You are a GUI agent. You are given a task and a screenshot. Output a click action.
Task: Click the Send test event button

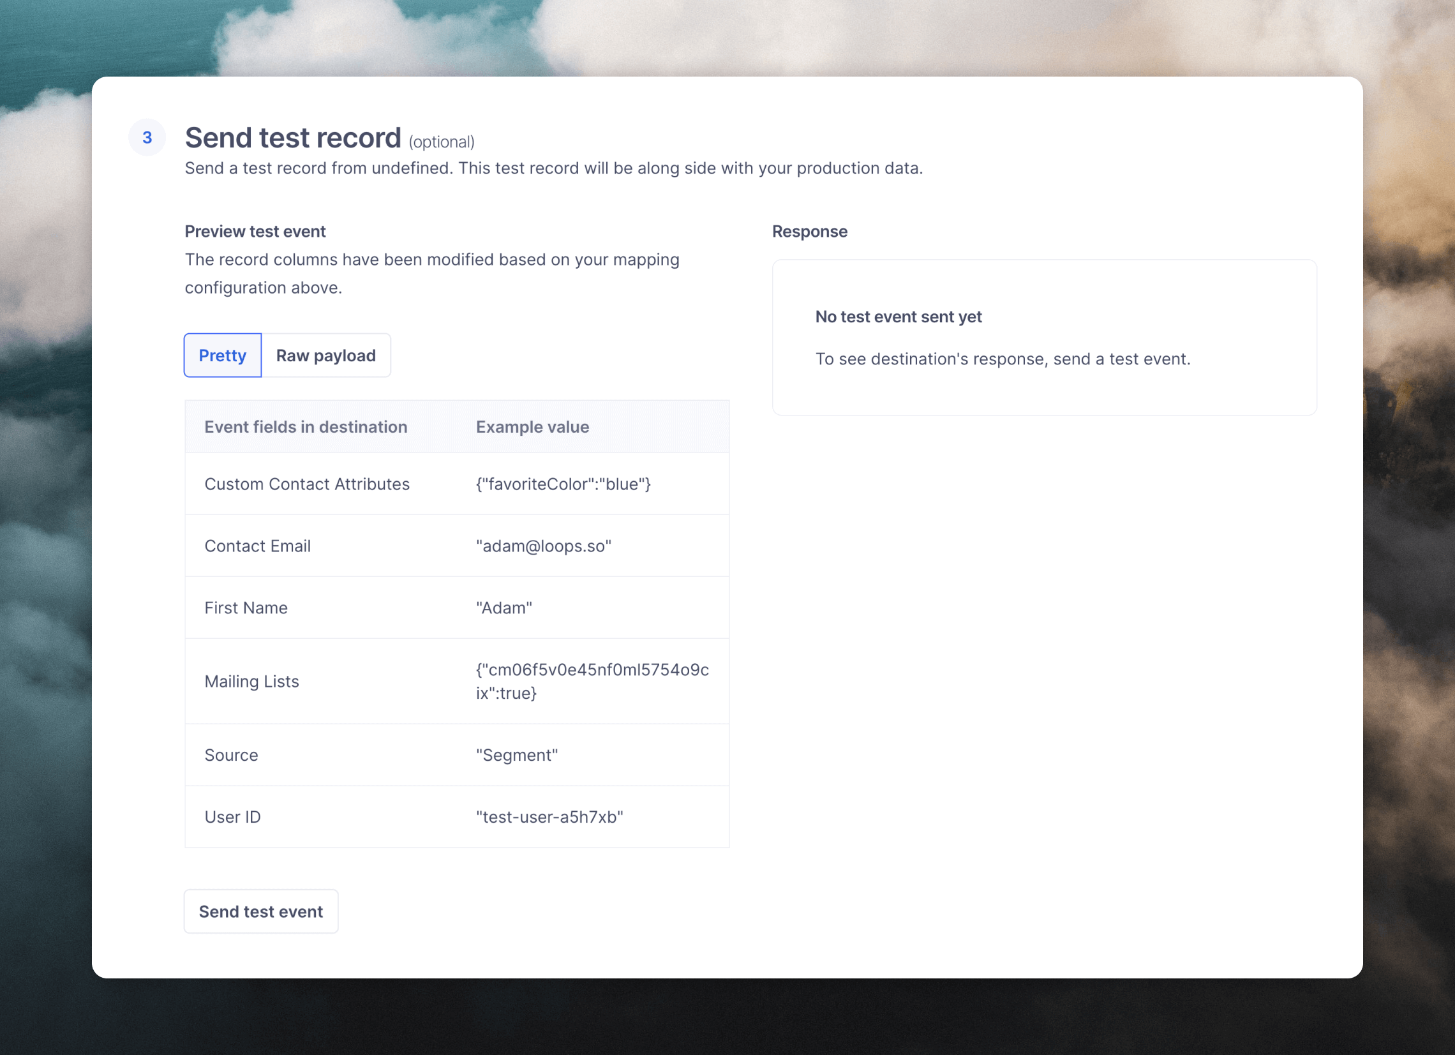point(260,911)
